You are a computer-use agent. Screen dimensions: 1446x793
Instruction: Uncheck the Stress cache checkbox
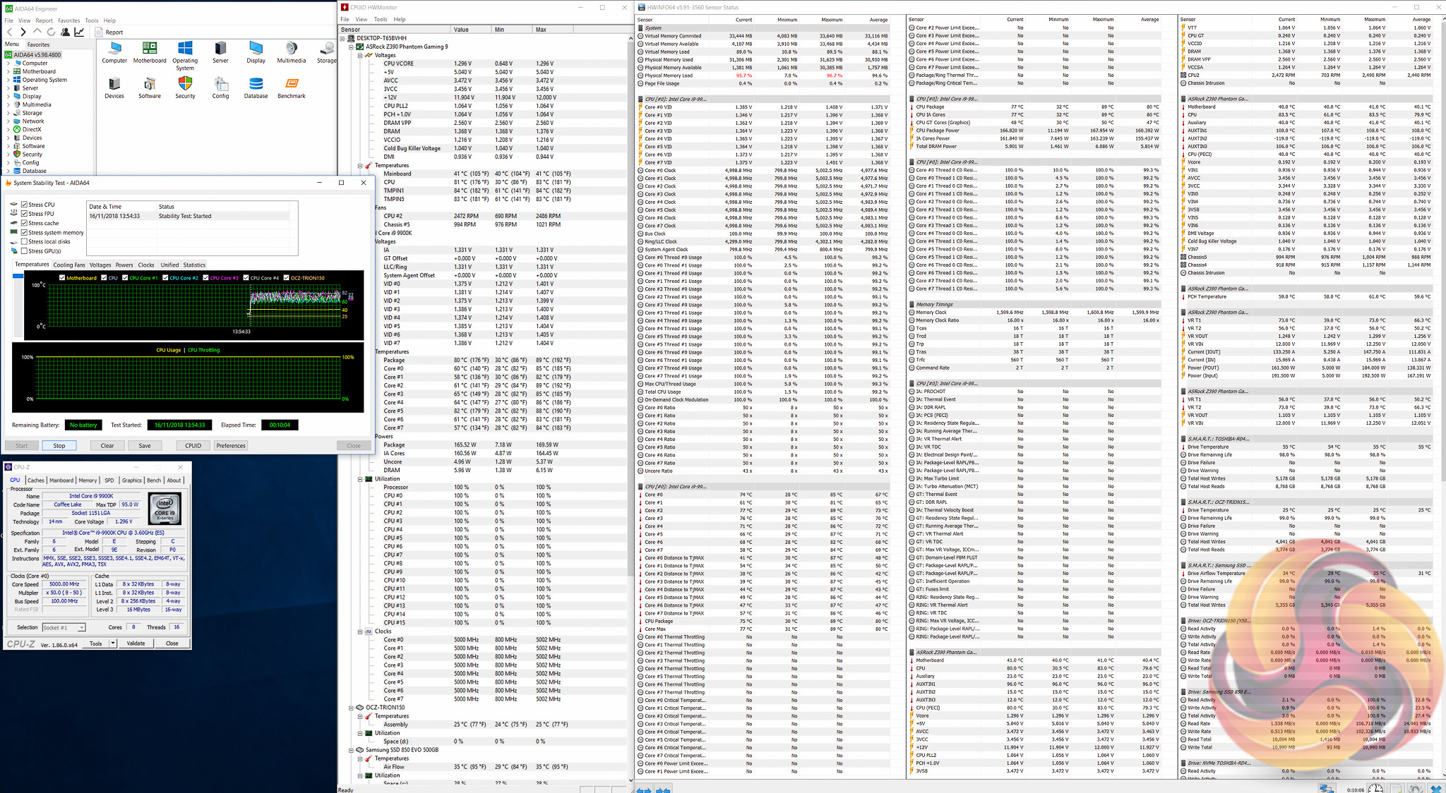(25, 223)
